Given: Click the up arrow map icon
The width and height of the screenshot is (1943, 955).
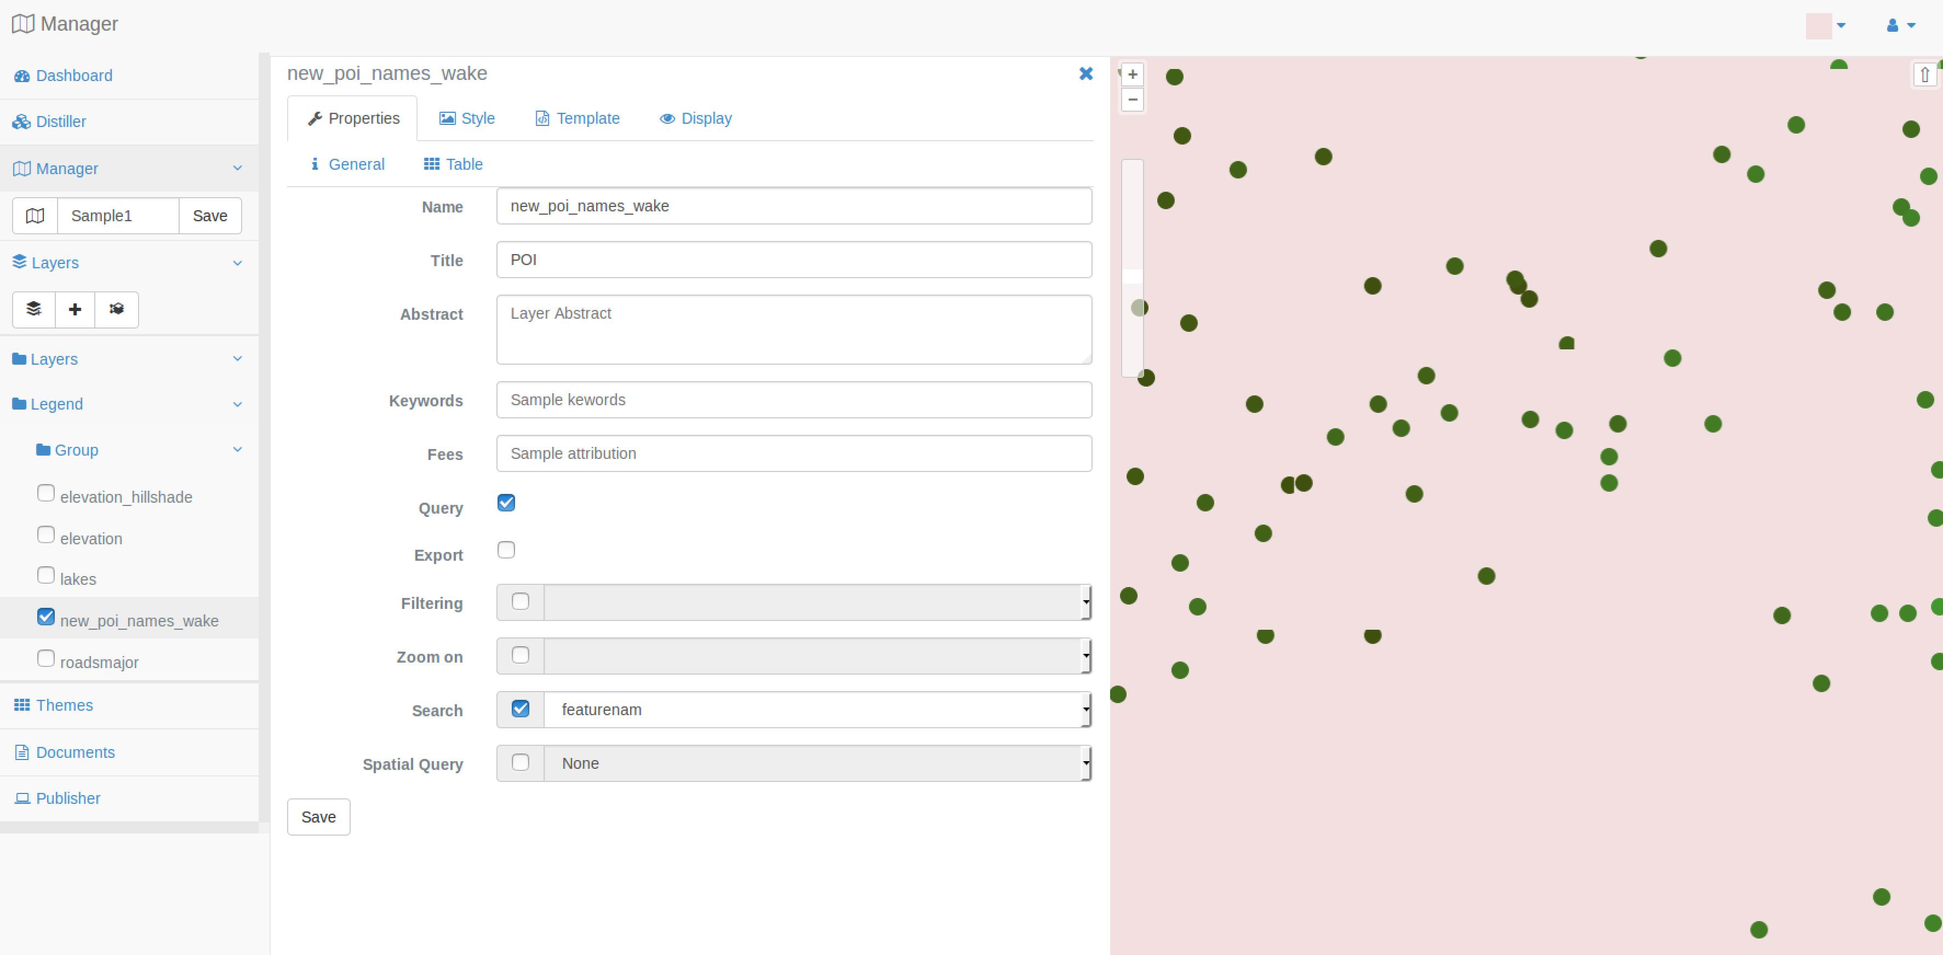Looking at the screenshot, I should 1924,74.
